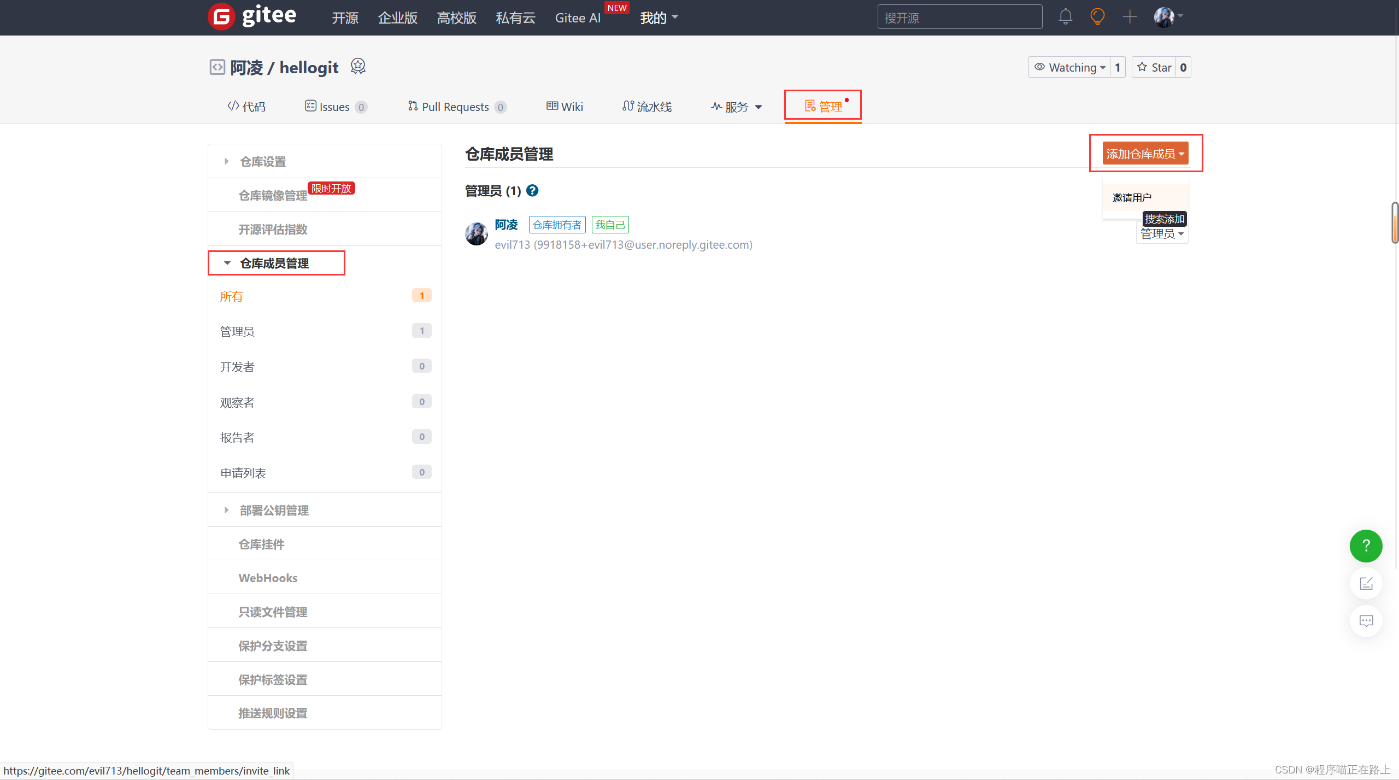The height and width of the screenshot is (780, 1399).
Task: Click the blue help question mark icon
Action: pos(532,191)
